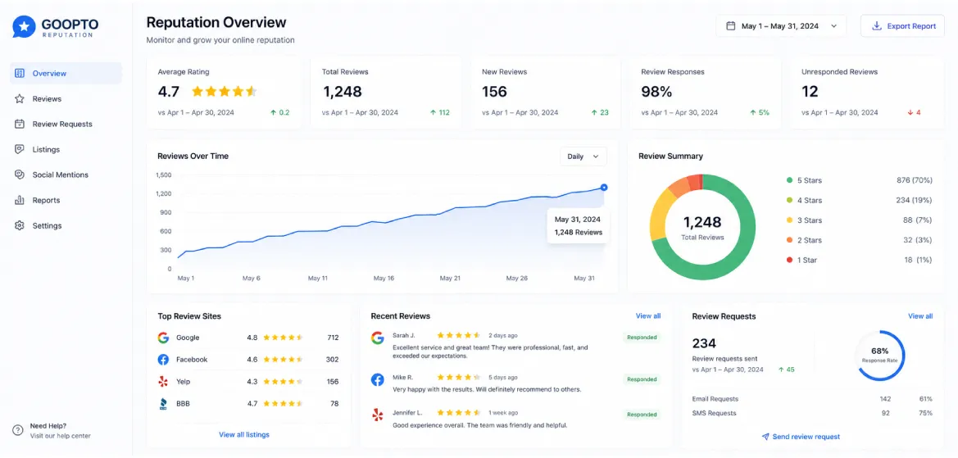The height and width of the screenshot is (458, 958).
Task: Open Settings in the sidebar
Action: click(x=66, y=226)
